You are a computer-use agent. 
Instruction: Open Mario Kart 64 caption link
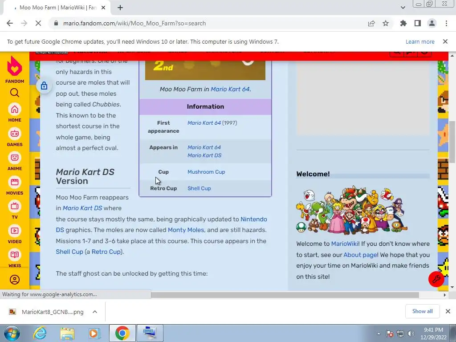pyautogui.click(x=230, y=89)
